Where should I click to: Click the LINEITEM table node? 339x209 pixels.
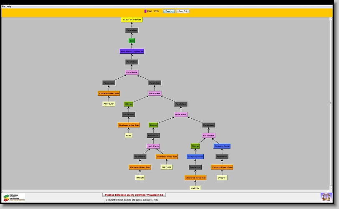click(x=195, y=188)
